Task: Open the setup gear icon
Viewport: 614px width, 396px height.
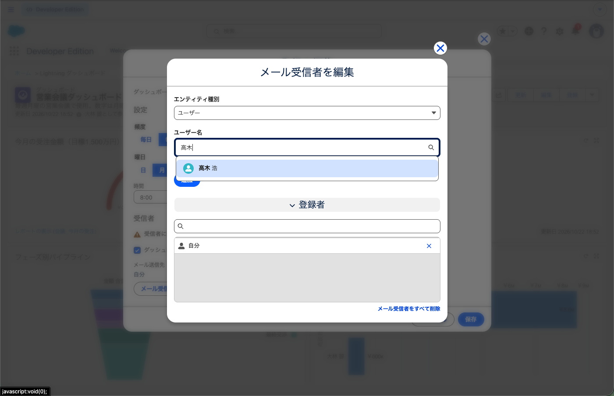Action: (560, 32)
